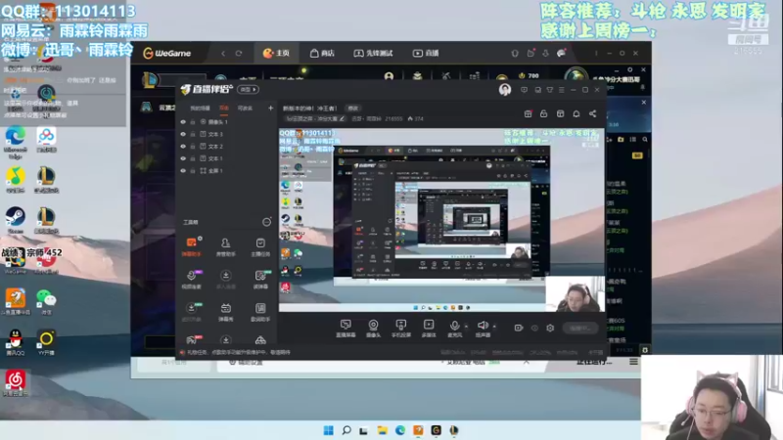This screenshot has width=783, height=440.
Task: Toggle the lock on text 2 source
Action: click(193, 147)
